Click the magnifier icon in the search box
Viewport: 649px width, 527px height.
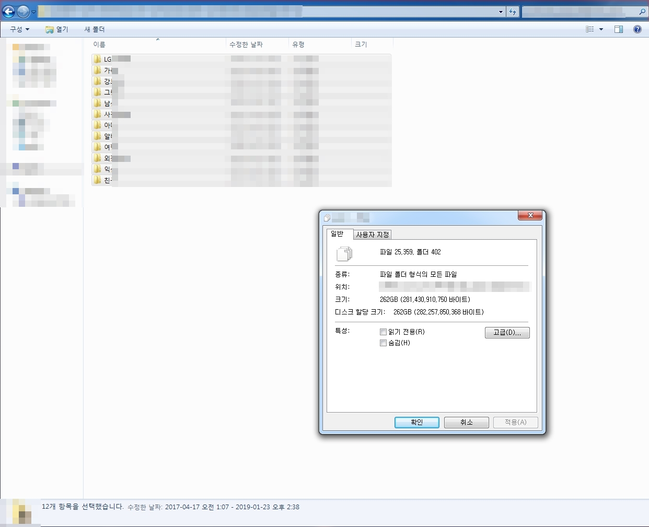point(642,11)
